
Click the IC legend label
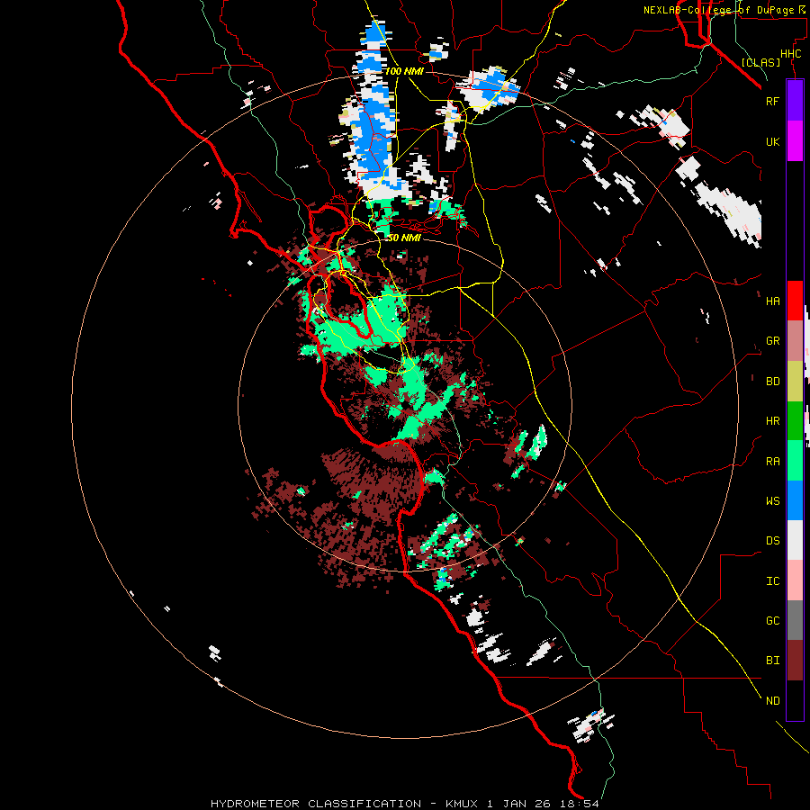(772, 581)
